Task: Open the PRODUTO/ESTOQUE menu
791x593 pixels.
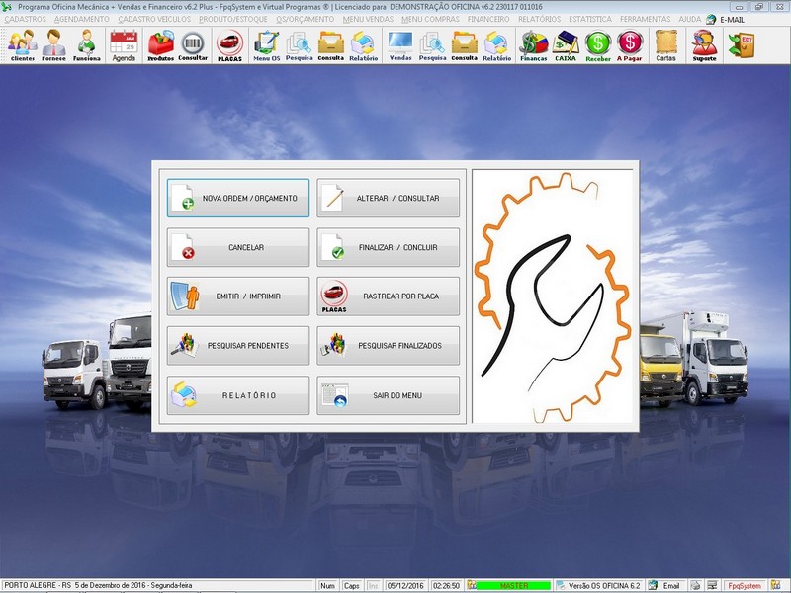Action: click(233, 19)
